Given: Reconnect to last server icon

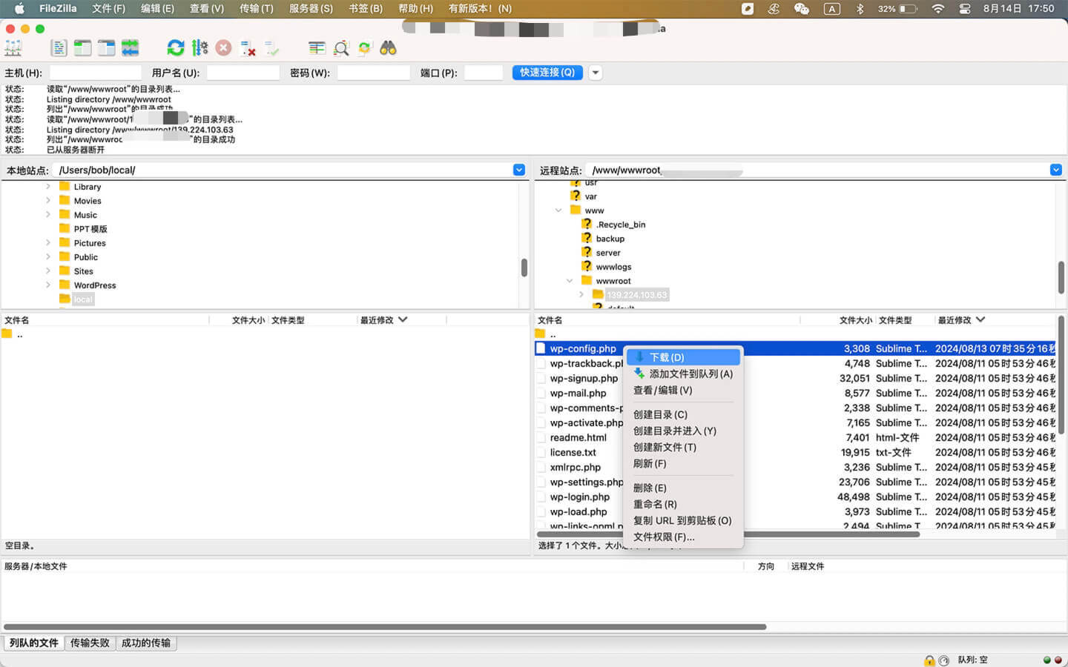Looking at the screenshot, I should 271,48.
